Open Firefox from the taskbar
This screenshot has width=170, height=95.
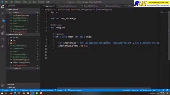tap(11, 93)
